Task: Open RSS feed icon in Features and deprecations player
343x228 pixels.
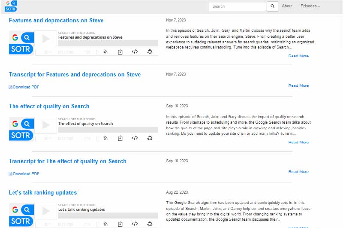Action: 105,52
